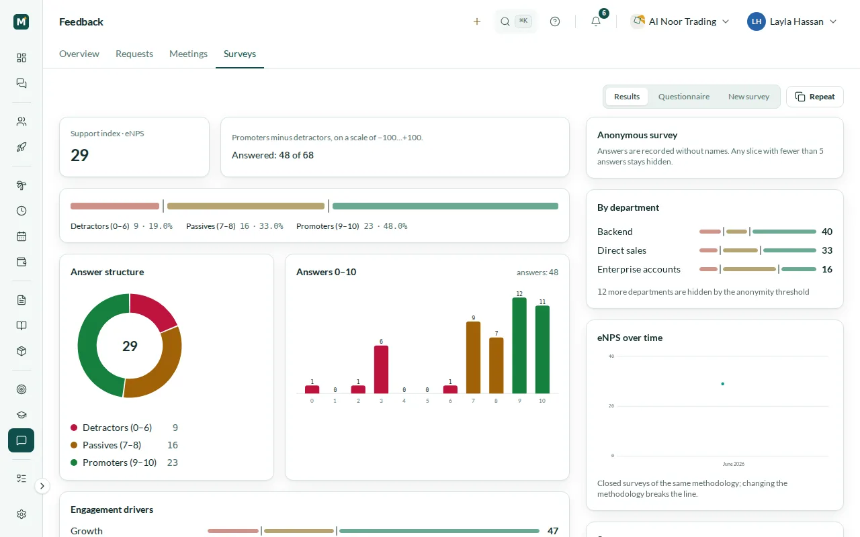The height and width of the screenshot is (537, 860).
Task: Click the Backend department row
Action: 715,232
